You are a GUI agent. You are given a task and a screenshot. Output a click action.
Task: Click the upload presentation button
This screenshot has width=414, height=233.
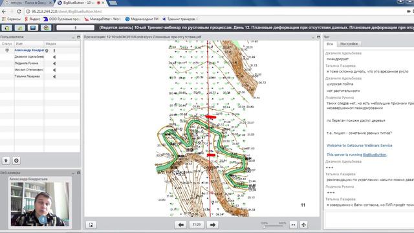91,225
